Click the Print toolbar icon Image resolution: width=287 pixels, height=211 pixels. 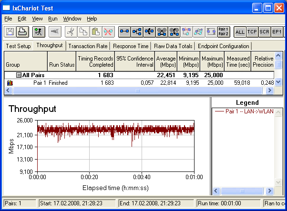pos(23,32)
